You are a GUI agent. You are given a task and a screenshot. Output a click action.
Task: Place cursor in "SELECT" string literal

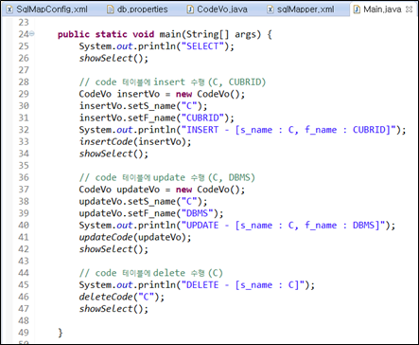(x=202, y=46)
